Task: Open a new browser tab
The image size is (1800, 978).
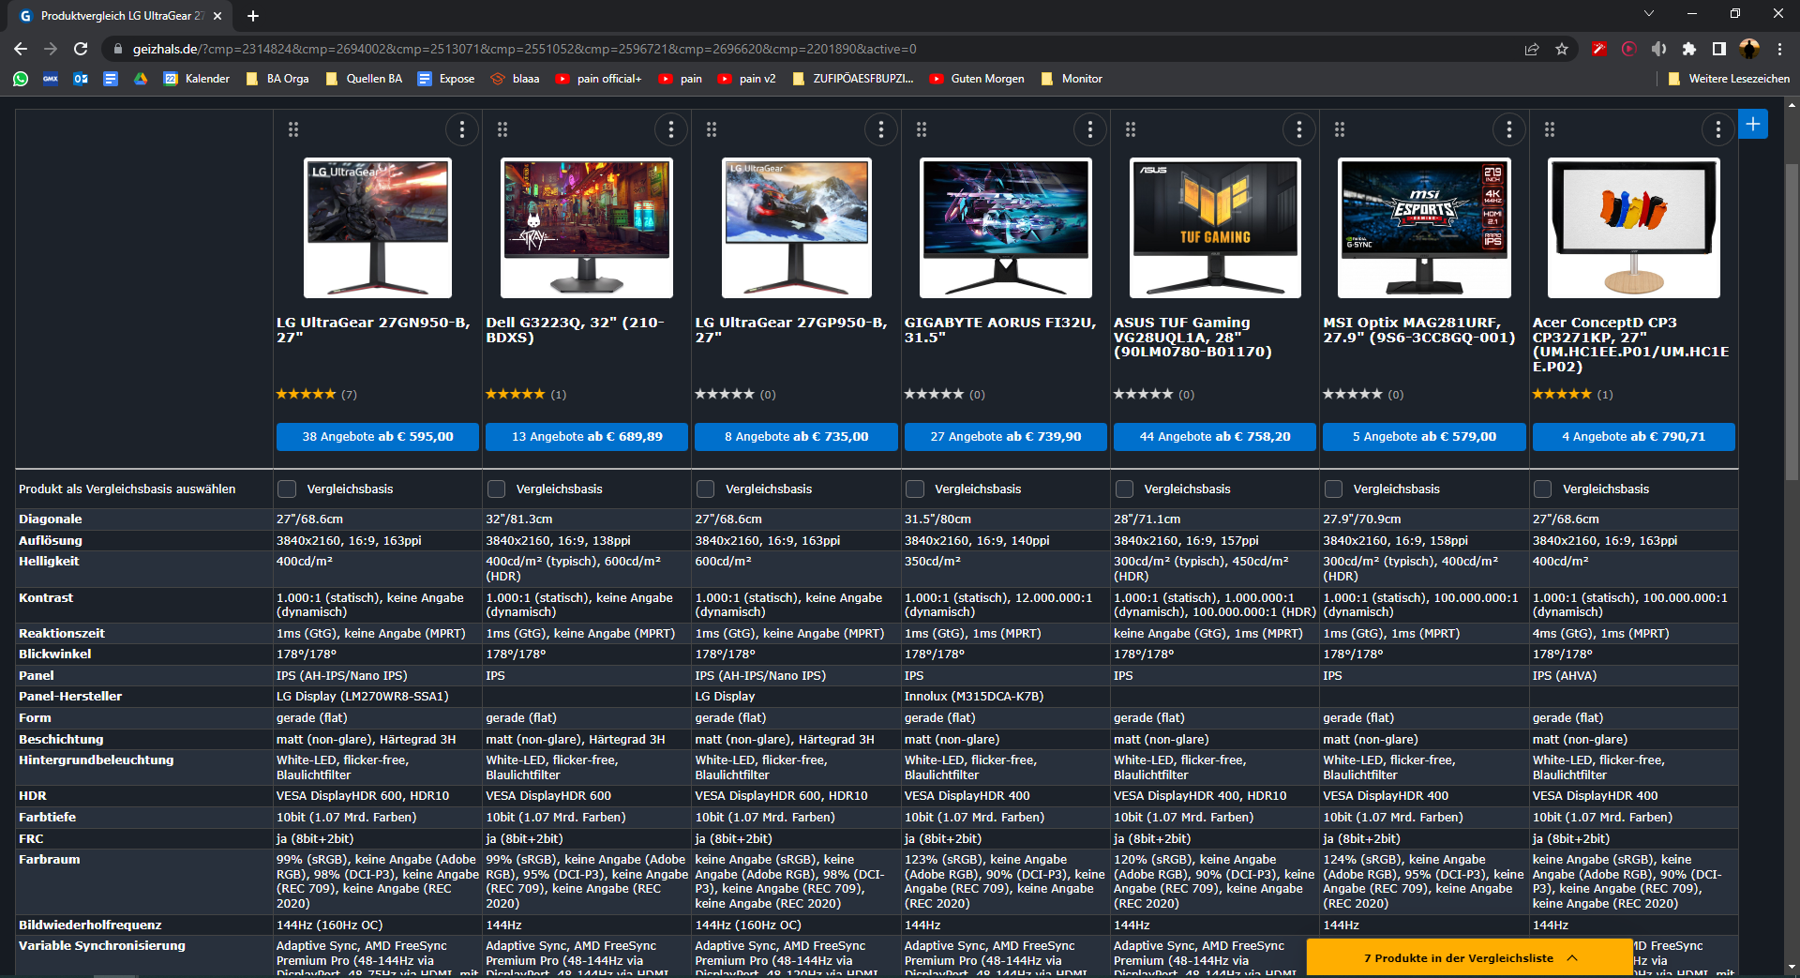Action: click(x=253, y=16)
